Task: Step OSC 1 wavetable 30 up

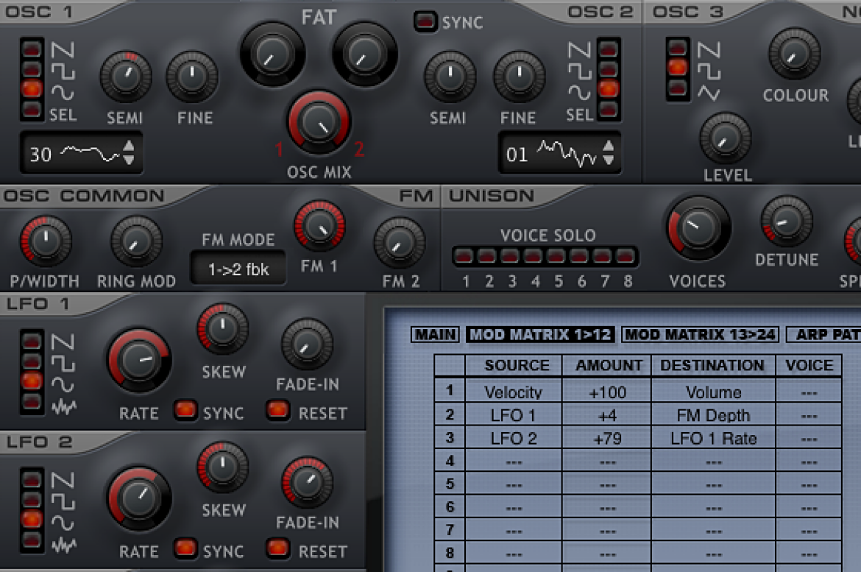Action: [x=129, y=146]
